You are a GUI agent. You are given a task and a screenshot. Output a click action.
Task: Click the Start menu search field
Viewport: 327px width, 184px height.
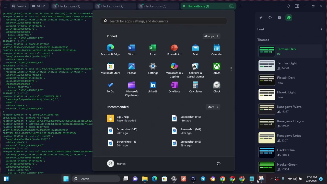pyautogui.click(x=163, y=21)
